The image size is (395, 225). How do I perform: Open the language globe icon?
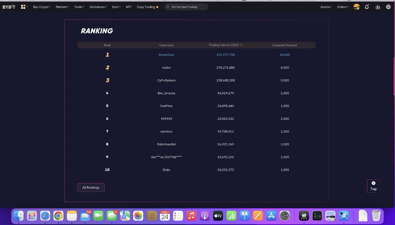pyautogui.click(x=388, y=7)
